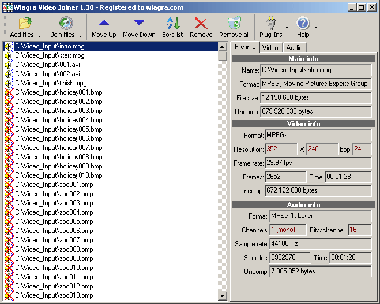Click the file list scrollbar thumb
The image size is (380, 304).
click(222, 56)
